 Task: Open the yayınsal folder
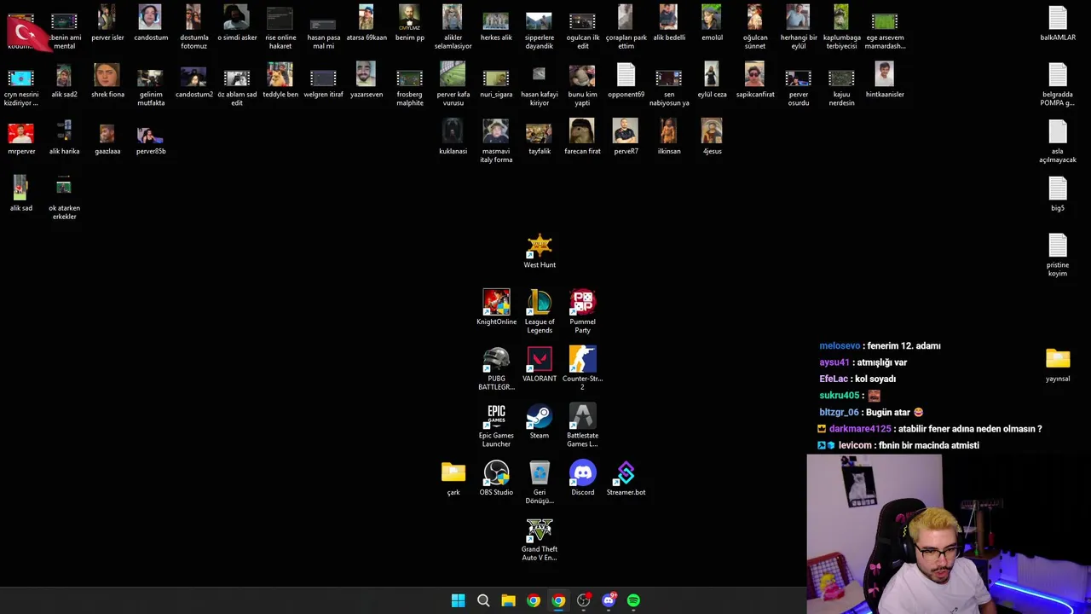[x=1058, y=365]
